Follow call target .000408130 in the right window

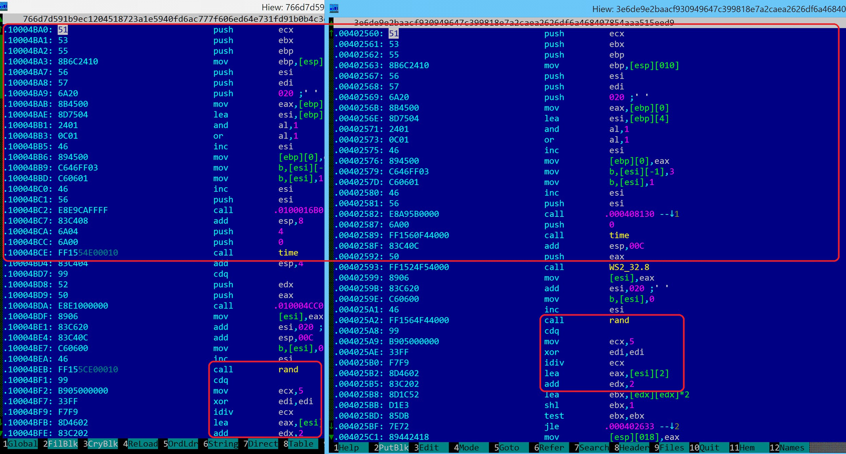630,214
